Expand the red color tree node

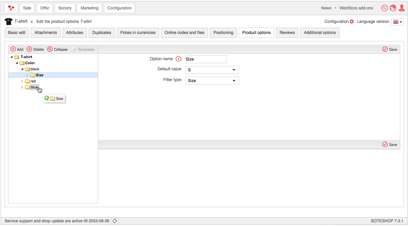[x=22, y=81]
